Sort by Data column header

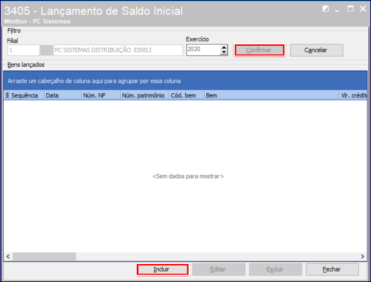click(63, 95)
